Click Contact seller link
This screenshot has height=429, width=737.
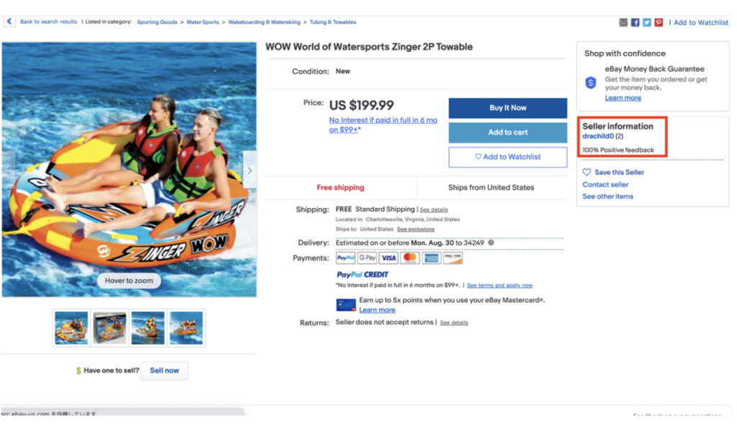point(605,185)
